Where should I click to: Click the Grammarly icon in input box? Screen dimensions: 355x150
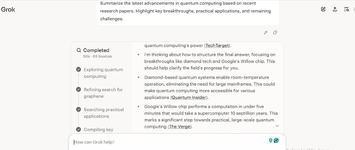pos(276,140)
